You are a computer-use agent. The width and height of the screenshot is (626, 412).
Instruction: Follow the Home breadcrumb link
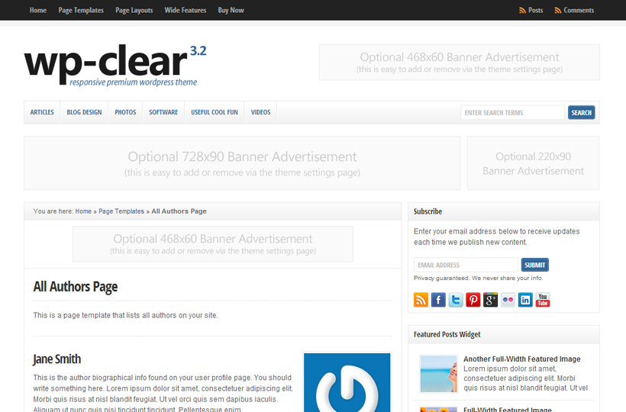coord(83,211)
